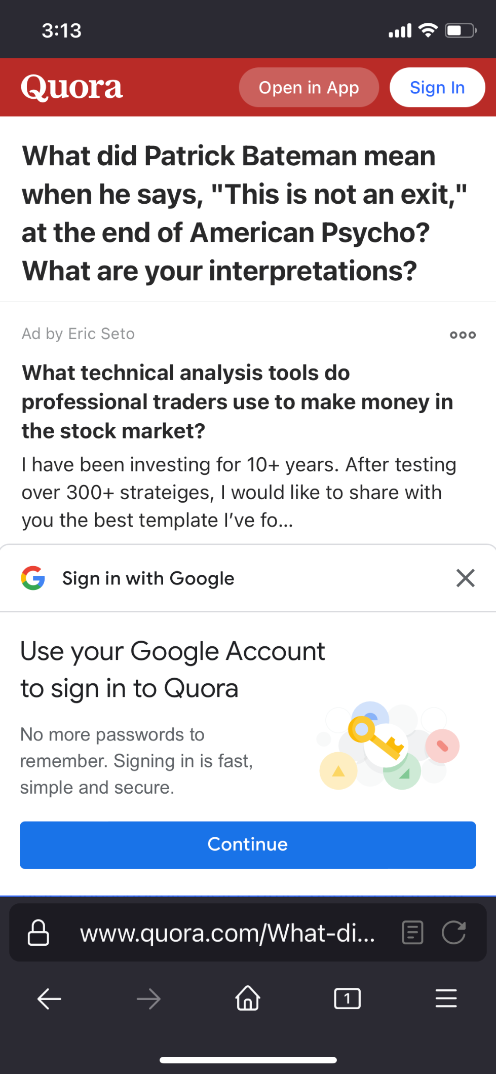Tap the Quora logo

(72, 88)
